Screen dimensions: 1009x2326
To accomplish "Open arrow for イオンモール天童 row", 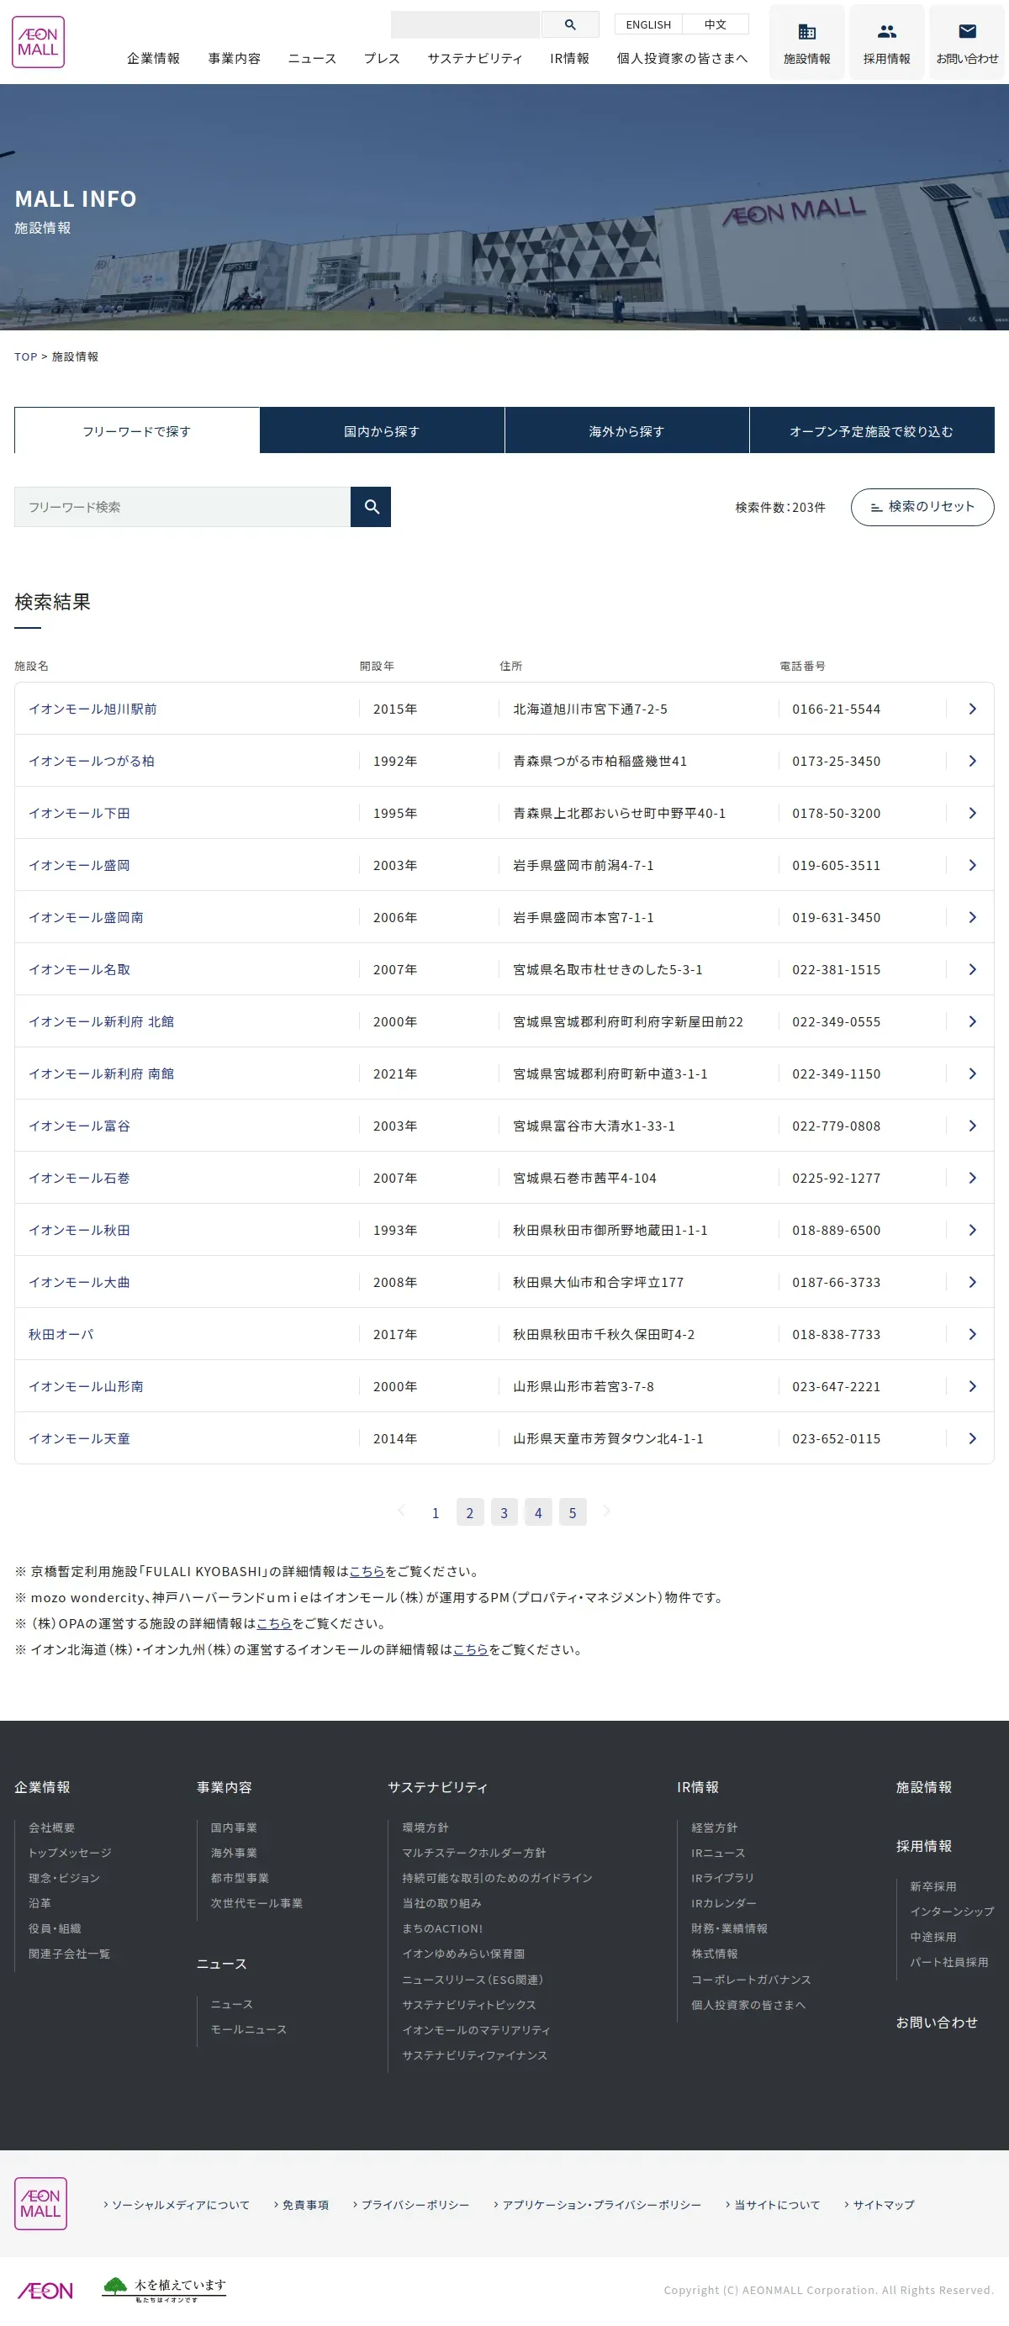I will pyautogui.click(x=972, y=1438).
